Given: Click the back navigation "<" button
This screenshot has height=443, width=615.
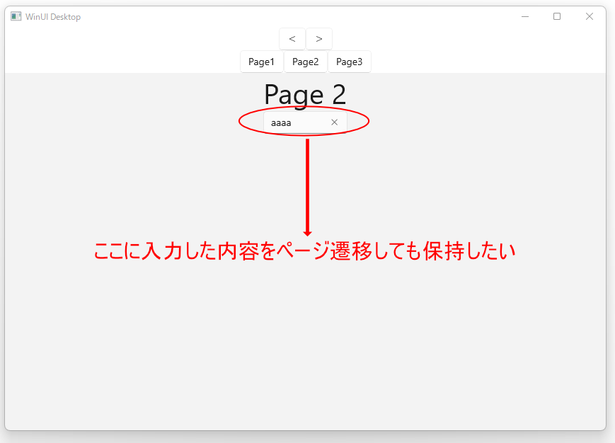Looking at the screenshot, I should 292,39.
